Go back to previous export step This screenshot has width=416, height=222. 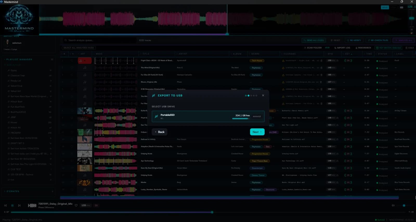tap(160, 132)
